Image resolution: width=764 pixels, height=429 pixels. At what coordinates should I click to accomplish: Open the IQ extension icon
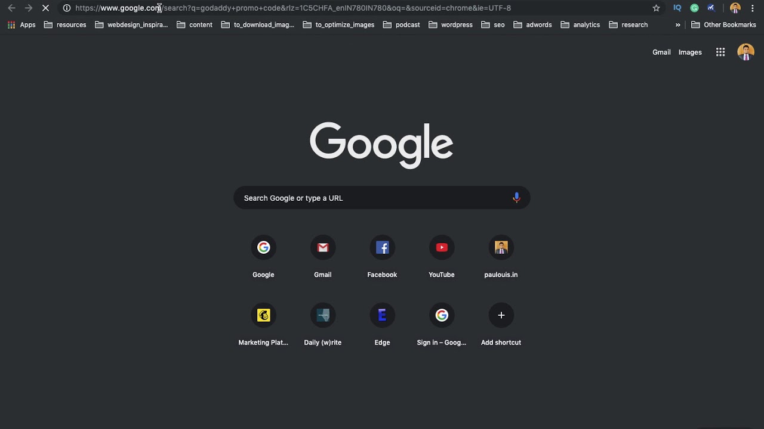tap(677, 8)
